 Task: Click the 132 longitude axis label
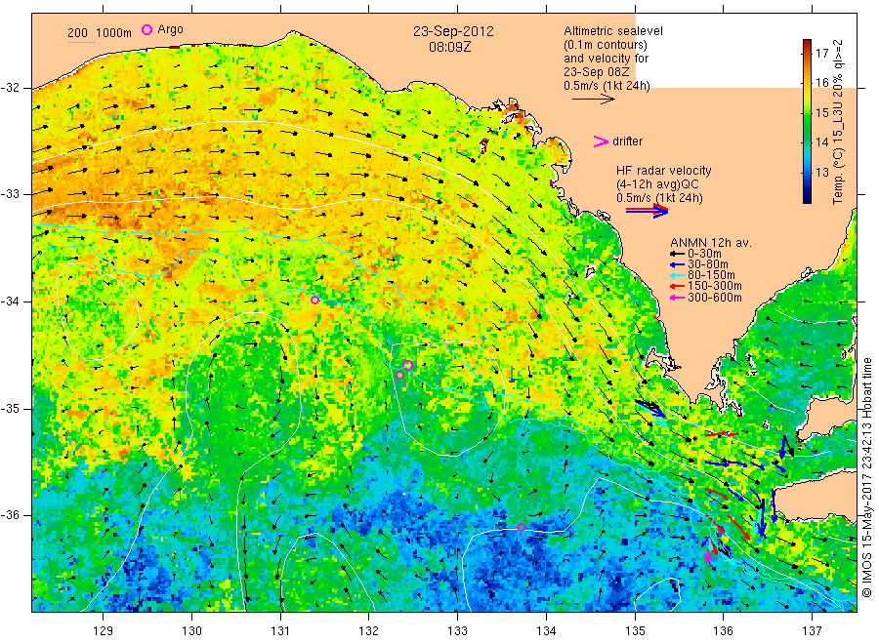[x=369, y=631]
